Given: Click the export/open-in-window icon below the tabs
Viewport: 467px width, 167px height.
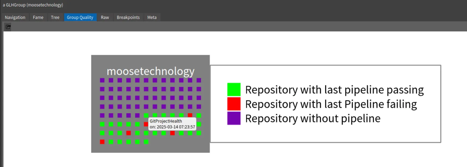Looking at the screenshot, I should click(x=8, y=27).
